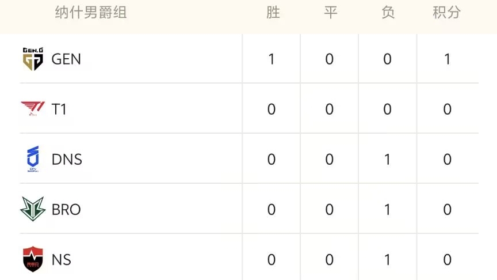
Task: Click the T1 team logo
Action: (x=33, y=109)
